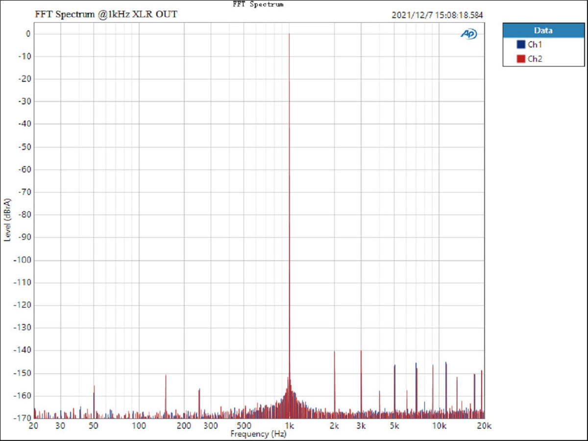
Task: Click the red Ch2 color swatch
Action: point(521,59)
